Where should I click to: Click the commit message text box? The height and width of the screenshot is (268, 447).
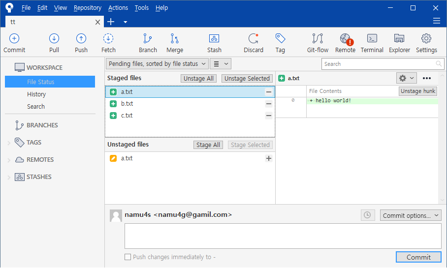[283, 236]
